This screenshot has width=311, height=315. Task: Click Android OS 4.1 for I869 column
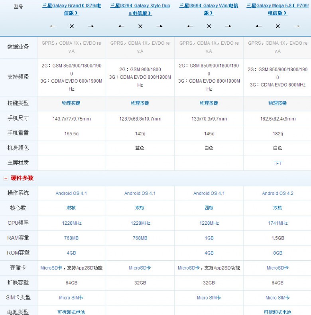pos(209,193)
